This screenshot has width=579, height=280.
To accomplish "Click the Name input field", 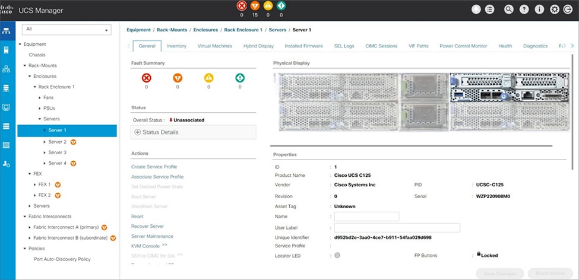I will pyautogui.click(x=366, y=217).
